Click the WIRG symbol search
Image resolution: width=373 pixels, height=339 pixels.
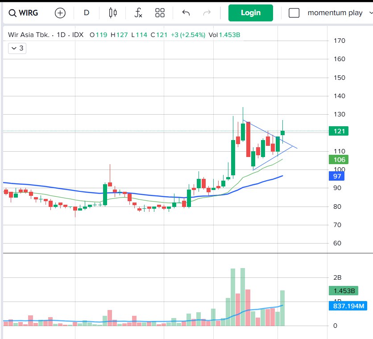(x=23, y=13)
